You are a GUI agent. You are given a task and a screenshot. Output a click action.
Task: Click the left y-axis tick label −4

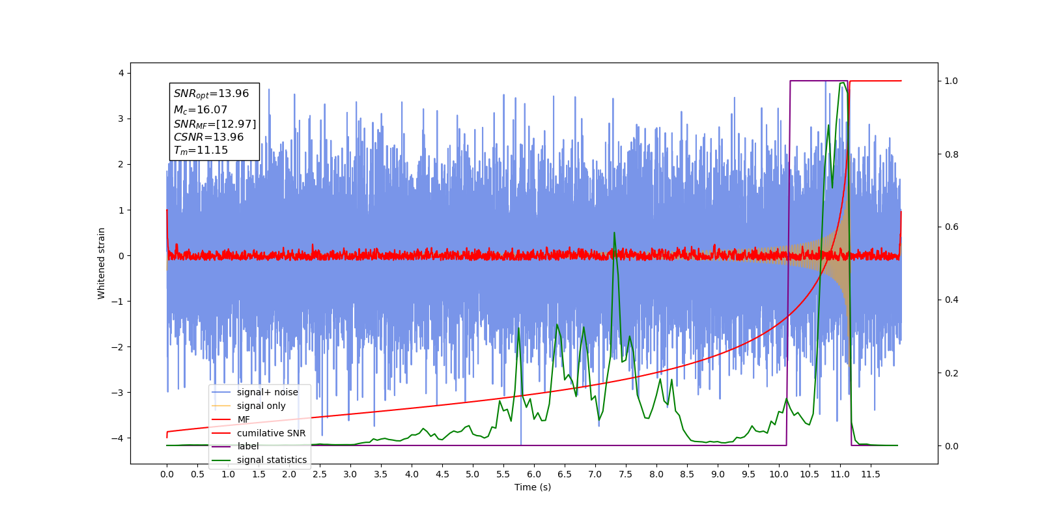117,438
